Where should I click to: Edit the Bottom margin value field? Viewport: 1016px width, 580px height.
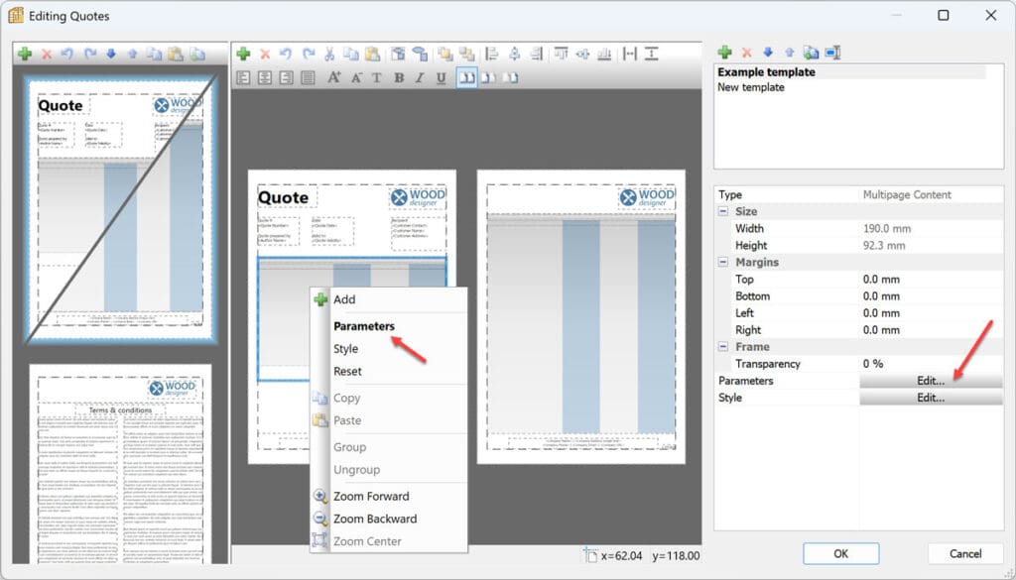[x=931, y=295]
